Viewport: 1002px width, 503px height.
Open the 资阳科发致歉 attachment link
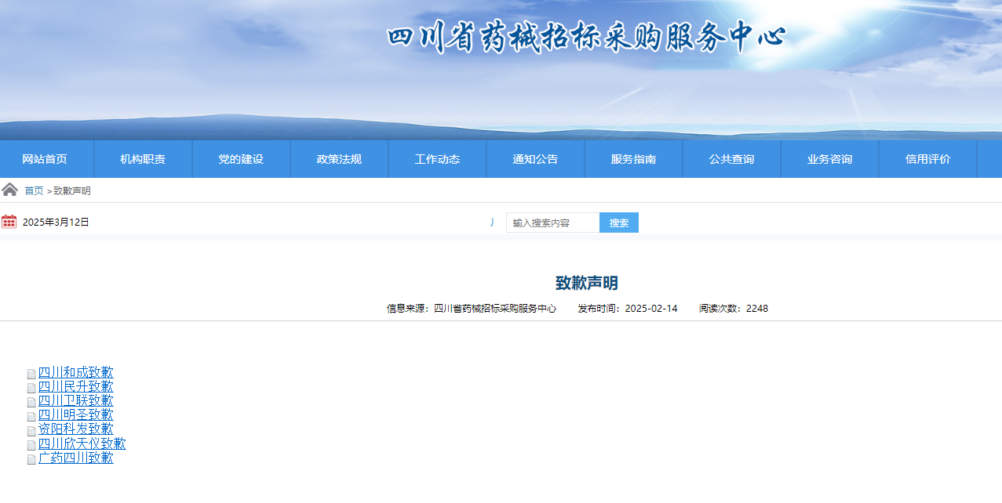76,429
